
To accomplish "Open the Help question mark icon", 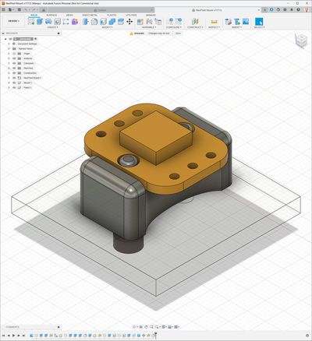I will pos(298,9).
